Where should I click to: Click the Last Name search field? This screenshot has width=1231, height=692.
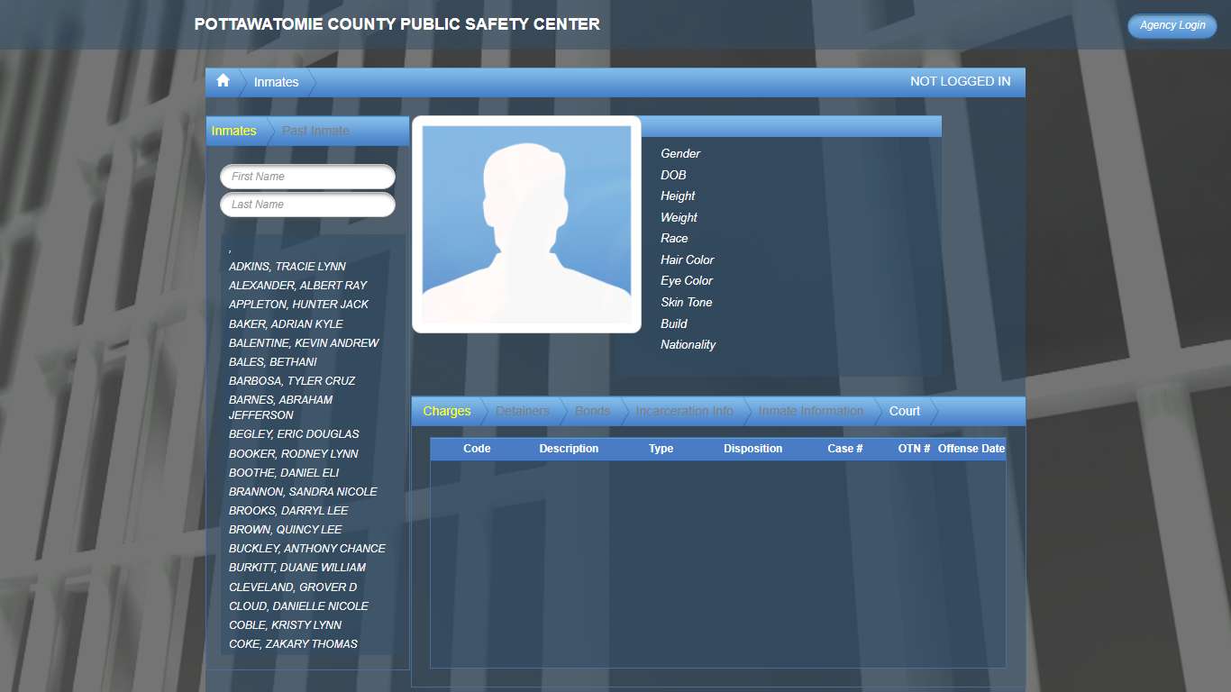[307, 205]
